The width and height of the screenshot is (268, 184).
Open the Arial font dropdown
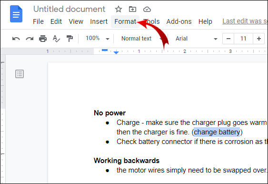(x=197, y=39)
